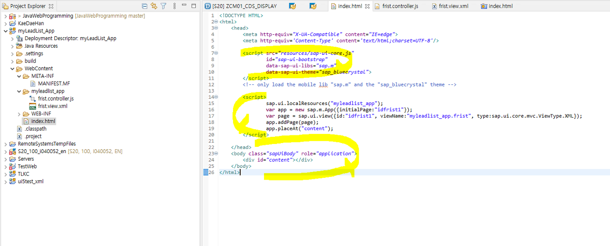610x246 pixels.
Task: Expand RemoteSystemsTempFiles
Action: pos(5,144)
